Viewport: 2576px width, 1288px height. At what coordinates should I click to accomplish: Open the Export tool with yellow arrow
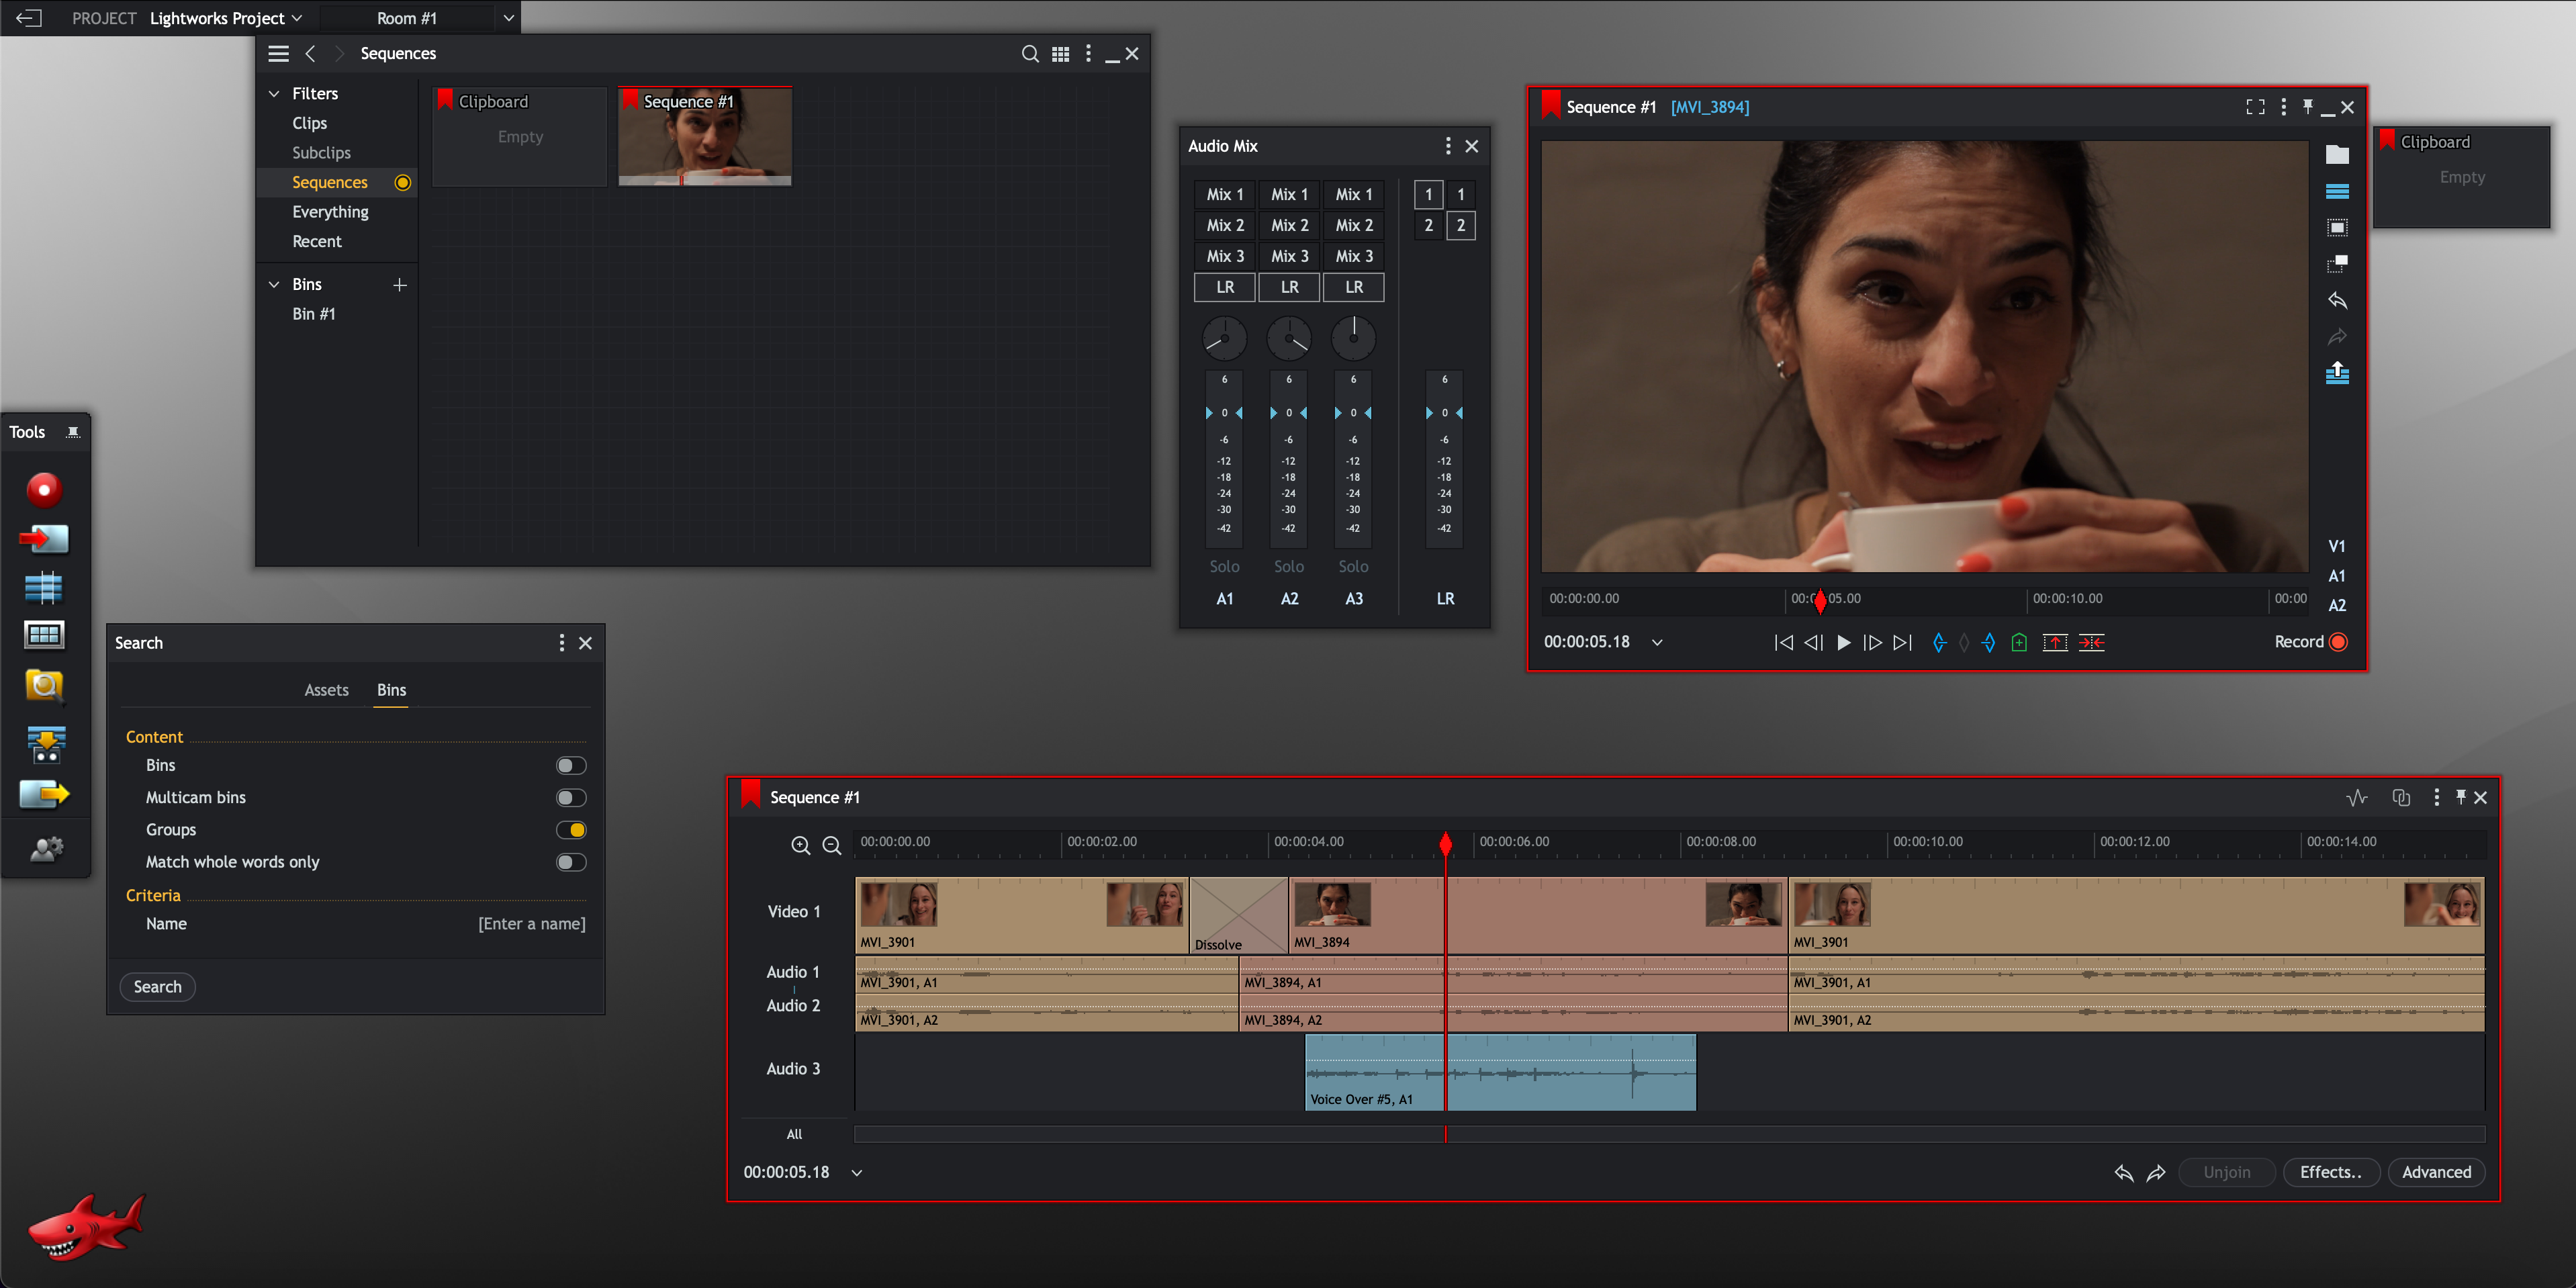pyautogui.click(x=44, y=794)
